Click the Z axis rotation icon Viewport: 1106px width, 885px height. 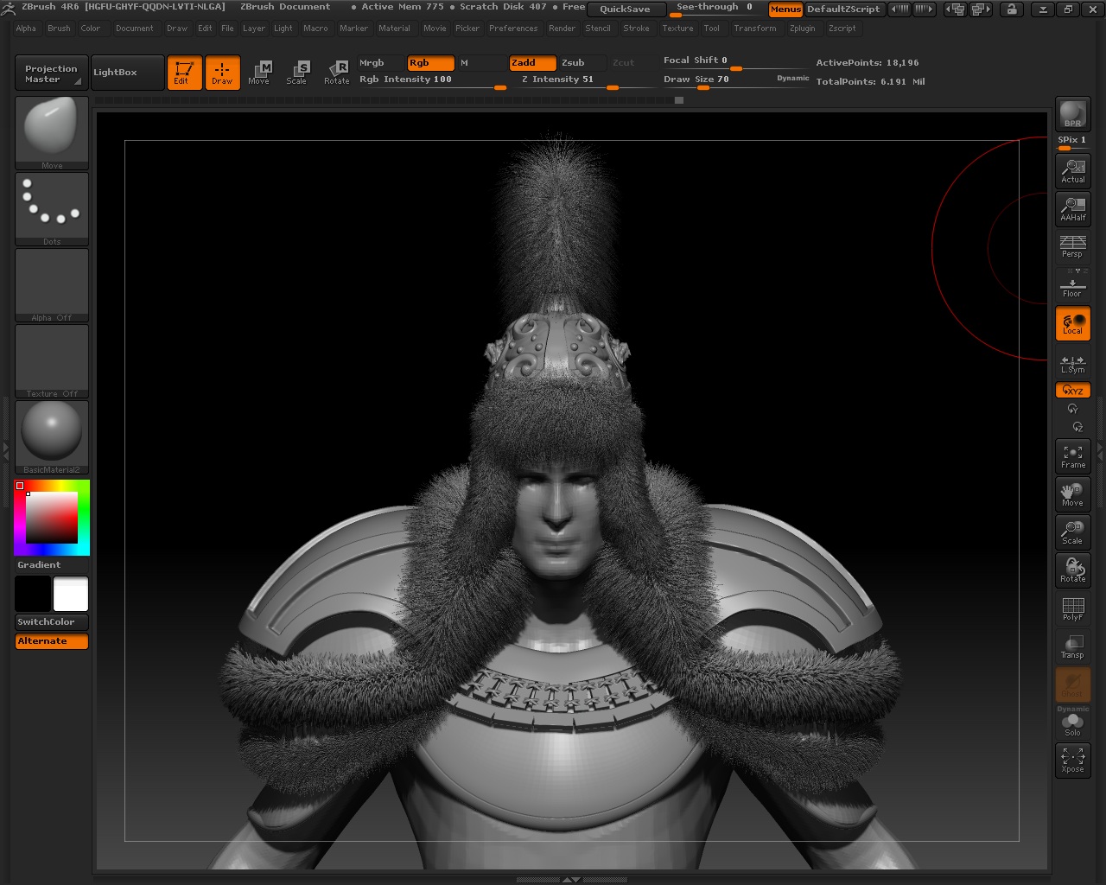click(1077, 427)
